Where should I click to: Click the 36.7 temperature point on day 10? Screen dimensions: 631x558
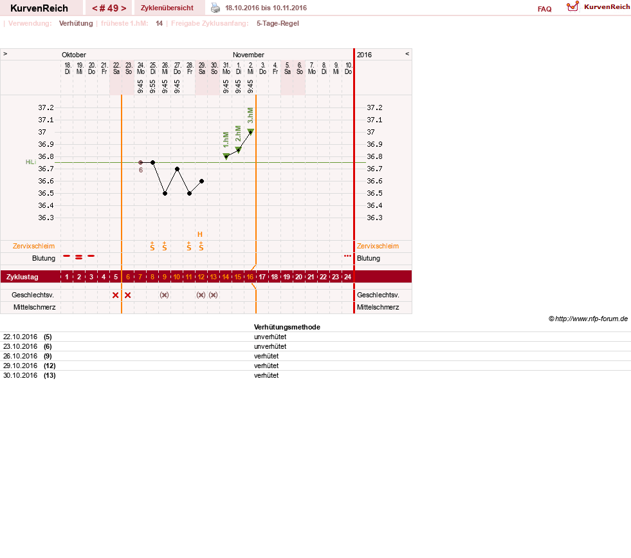click(x=177, y=169)
